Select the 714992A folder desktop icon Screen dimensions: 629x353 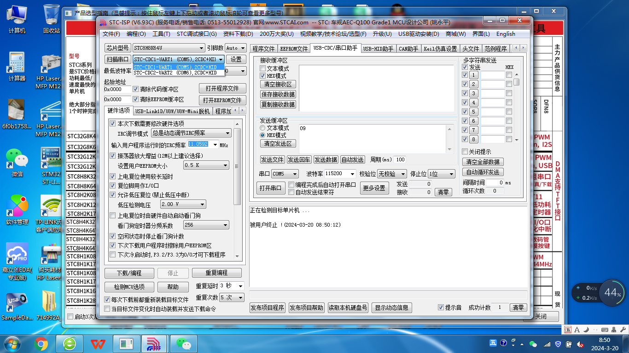click(x=49, y=306)
